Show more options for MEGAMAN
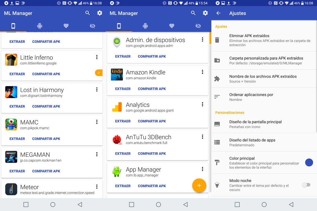Image resolution: width=317 pixels, height=211 pixels. coord(97,154)
